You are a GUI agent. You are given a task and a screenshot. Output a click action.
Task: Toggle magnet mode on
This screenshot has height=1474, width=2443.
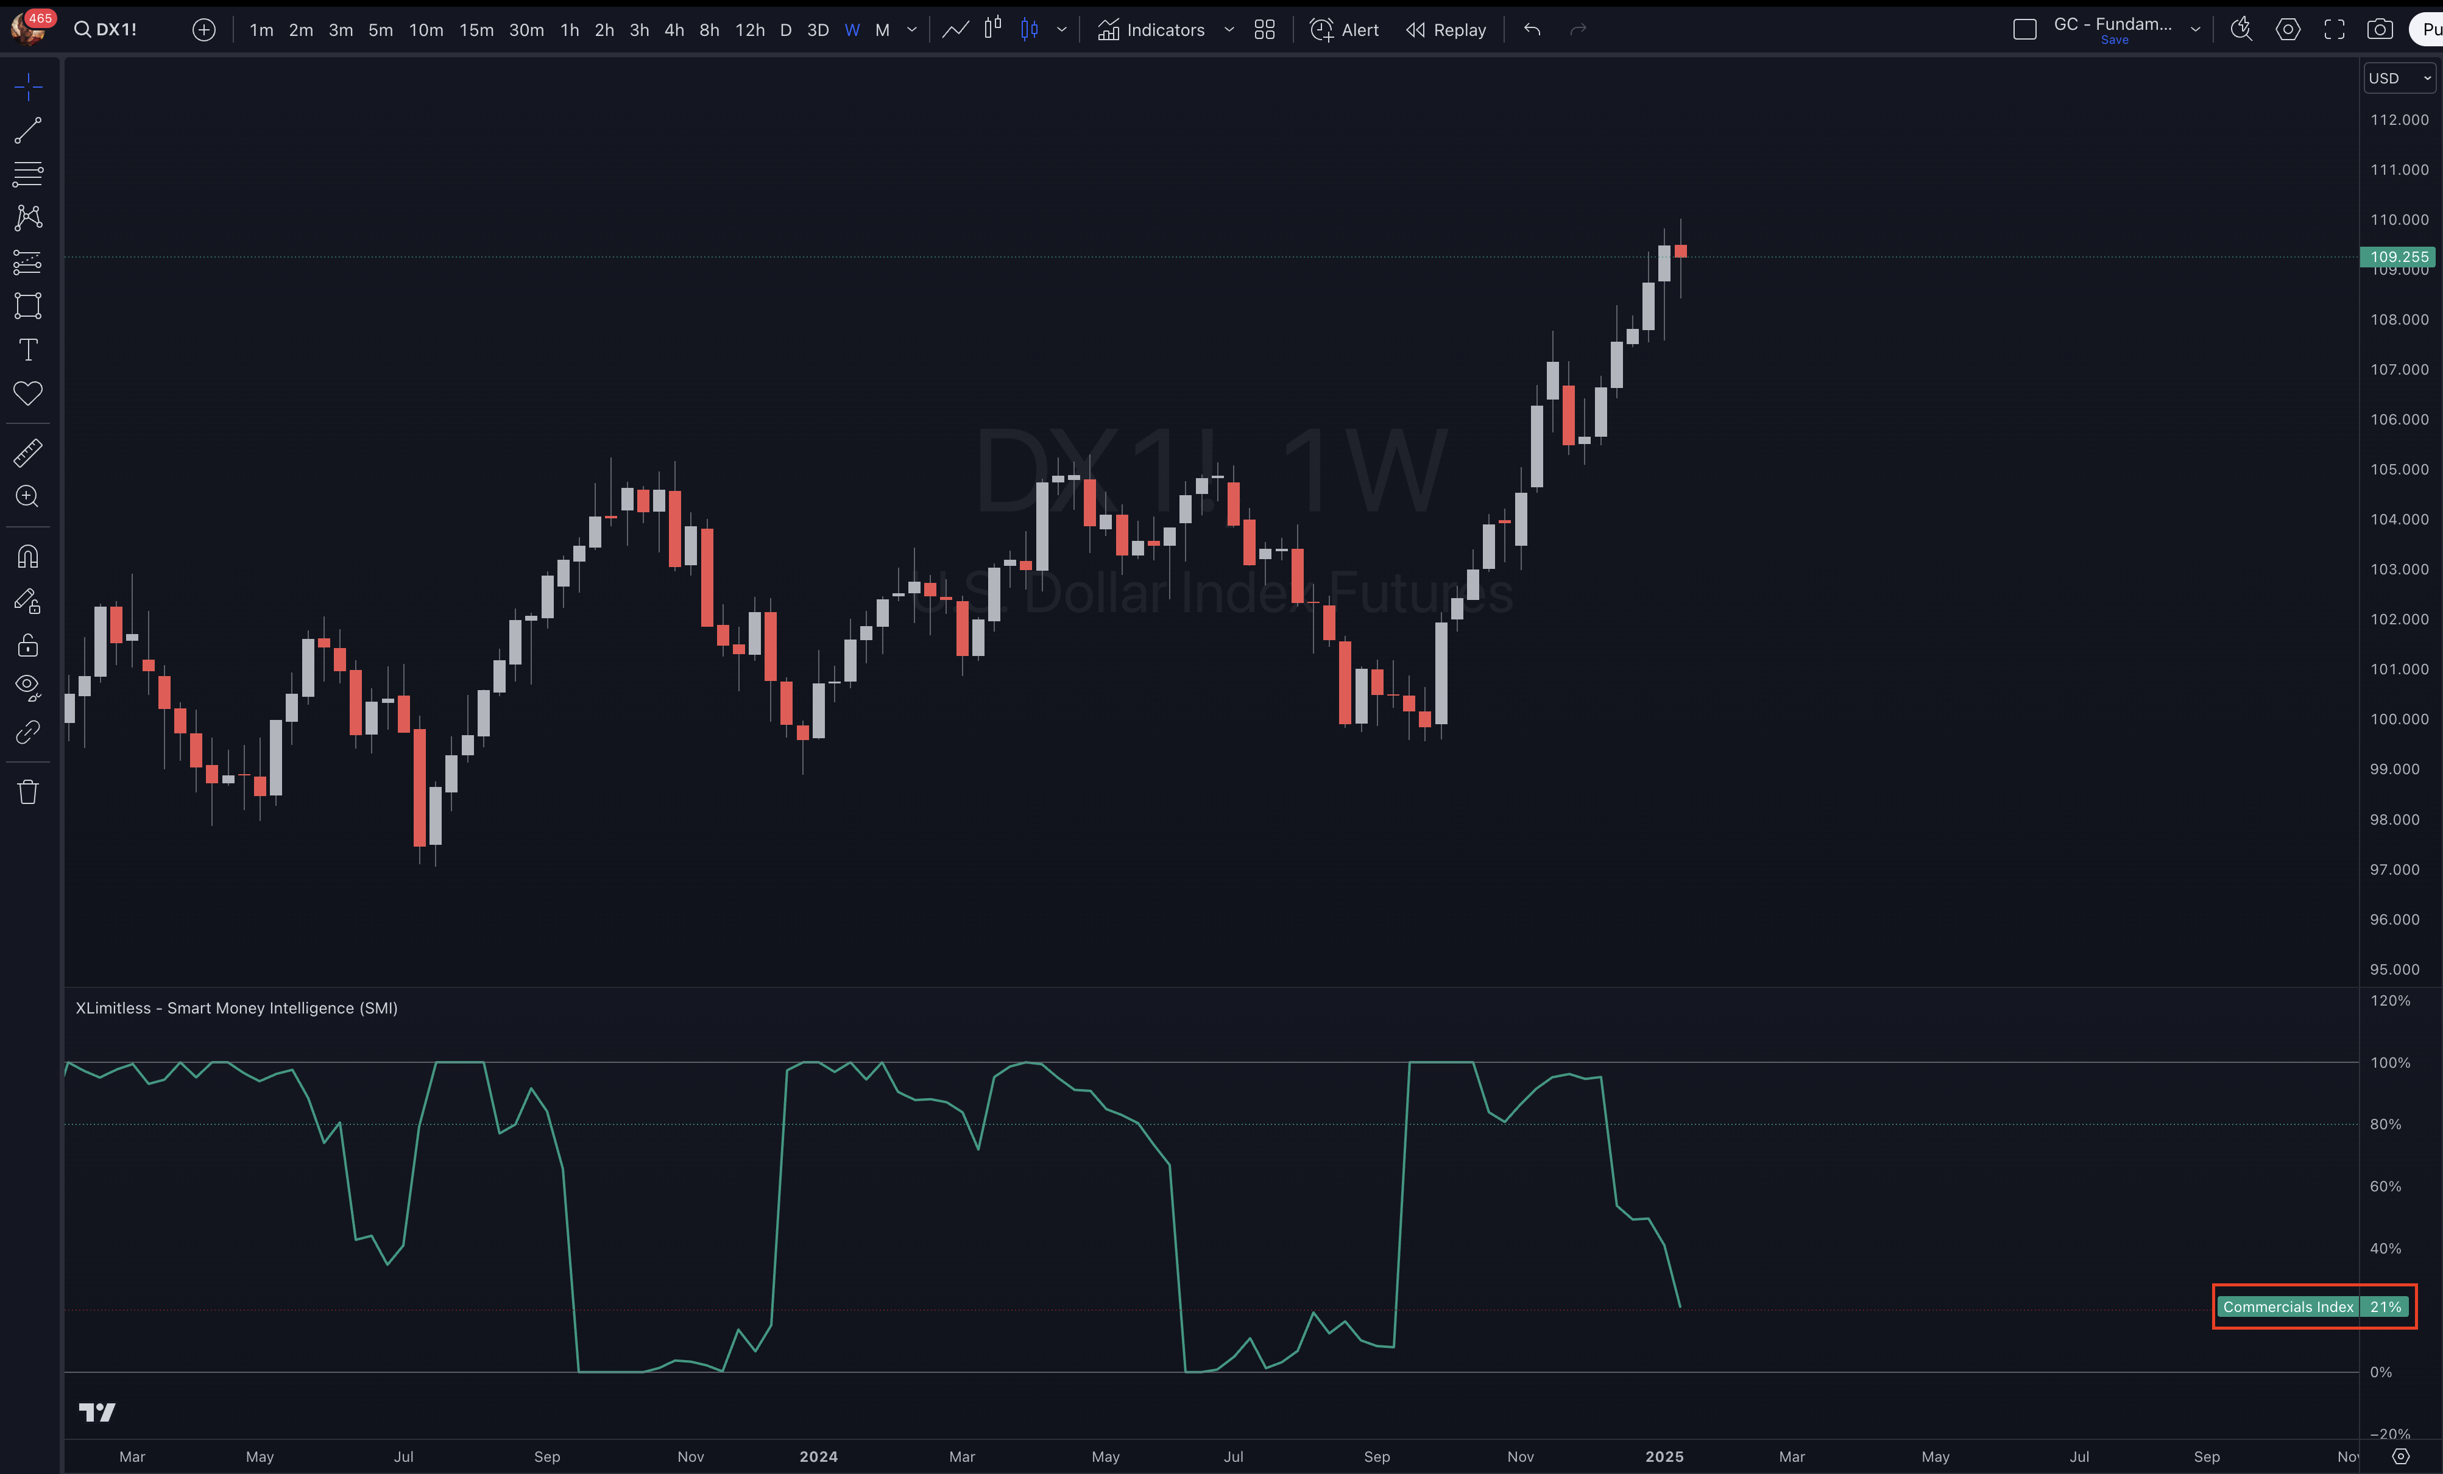pos(28,557)
